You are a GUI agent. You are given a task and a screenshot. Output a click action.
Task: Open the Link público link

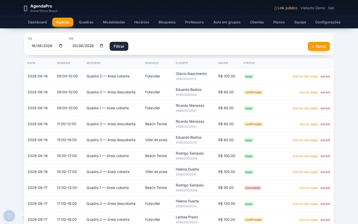(x=286, y=8)
